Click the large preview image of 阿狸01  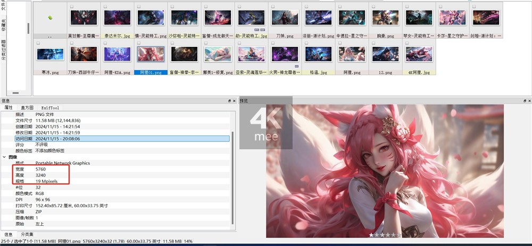pyautogui.click(x=385, y=171)
